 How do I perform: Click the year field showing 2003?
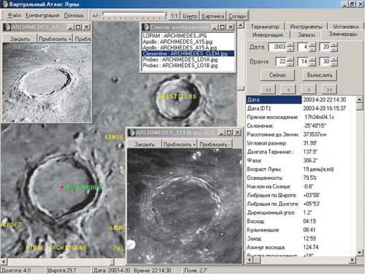tap(278, 47)
